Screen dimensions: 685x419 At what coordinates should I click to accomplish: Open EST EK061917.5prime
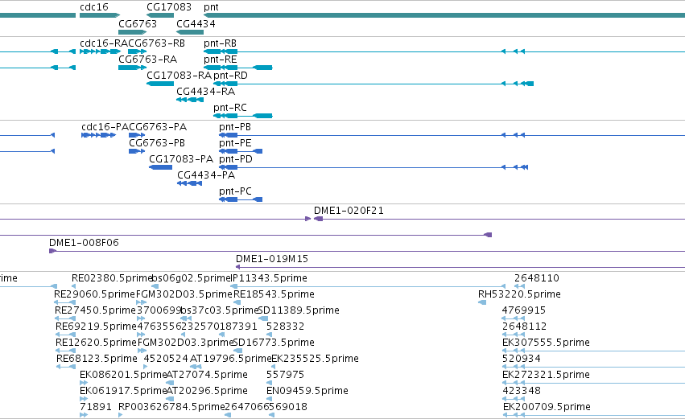pos(124,392)
